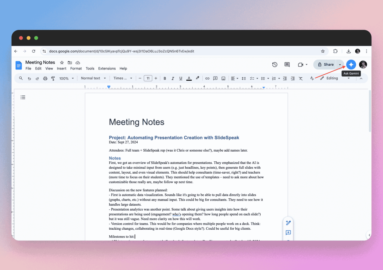Open Times font dropdown
The height and width of the screenshot is (270, 383).
click(x=123, y=78)
